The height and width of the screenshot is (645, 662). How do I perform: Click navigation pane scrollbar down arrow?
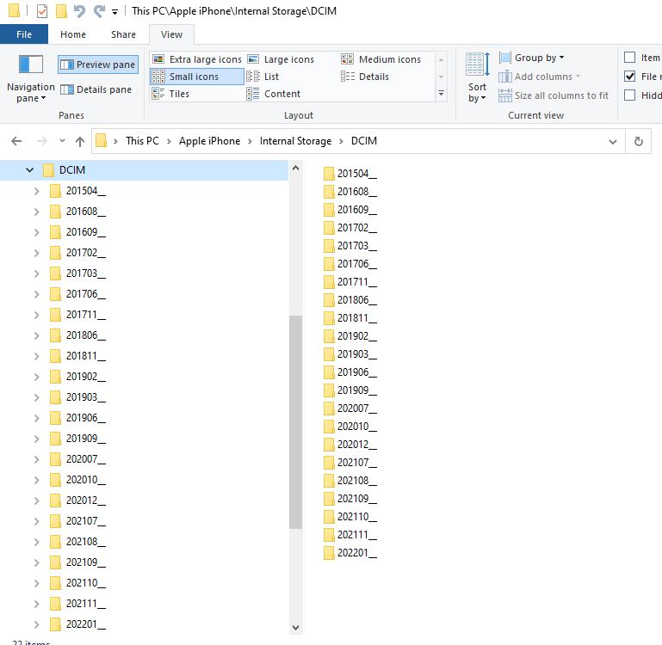pos(295,627)
